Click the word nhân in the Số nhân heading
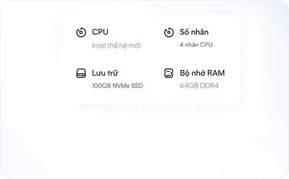The image size is (289, 179). [200, 32]
